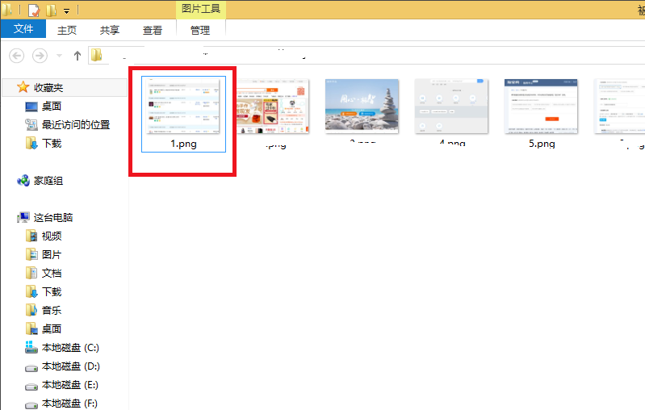This screenshot has width=645, height=410.
Task: Select 这台电脑 in navigation pane
Action: point(53,218)
